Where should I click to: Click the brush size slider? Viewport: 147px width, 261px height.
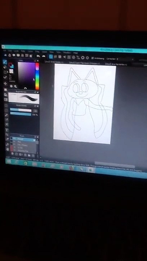(x=21, y=110)
